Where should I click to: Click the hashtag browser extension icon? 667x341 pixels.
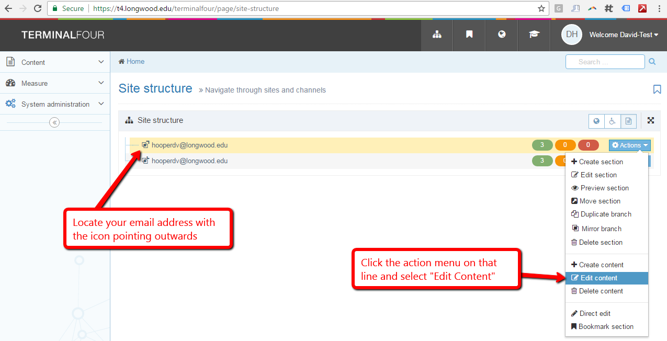click(608, 8)
